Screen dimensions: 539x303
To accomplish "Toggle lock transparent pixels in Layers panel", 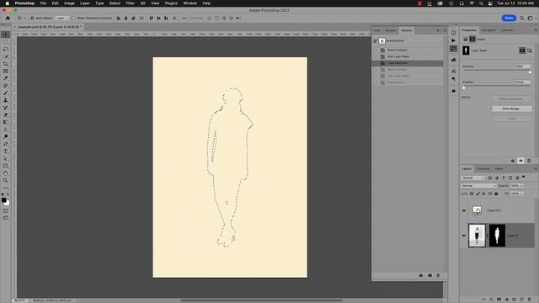I will point(472,194).
